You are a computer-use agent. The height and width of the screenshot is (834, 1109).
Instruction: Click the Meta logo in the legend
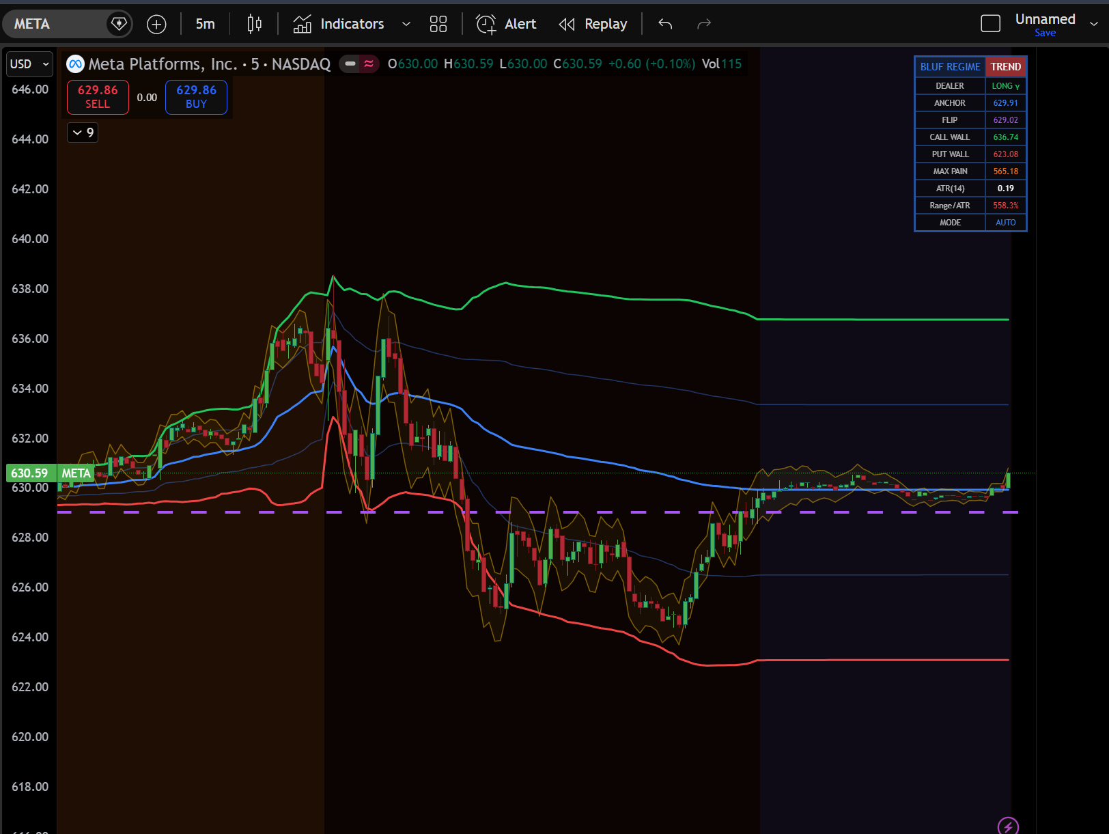75,64
